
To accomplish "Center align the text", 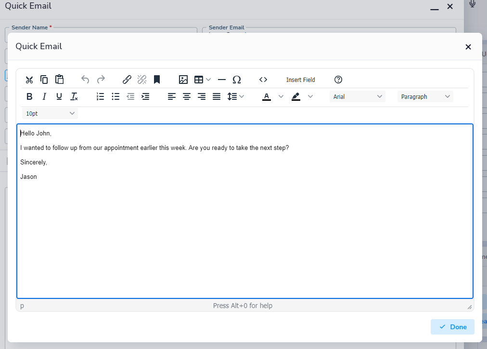I will 187,97.
